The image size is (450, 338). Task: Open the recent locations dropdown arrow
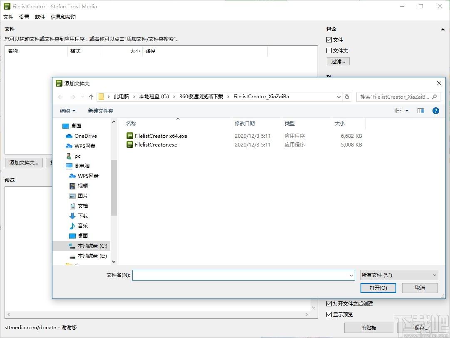point(82,97)
